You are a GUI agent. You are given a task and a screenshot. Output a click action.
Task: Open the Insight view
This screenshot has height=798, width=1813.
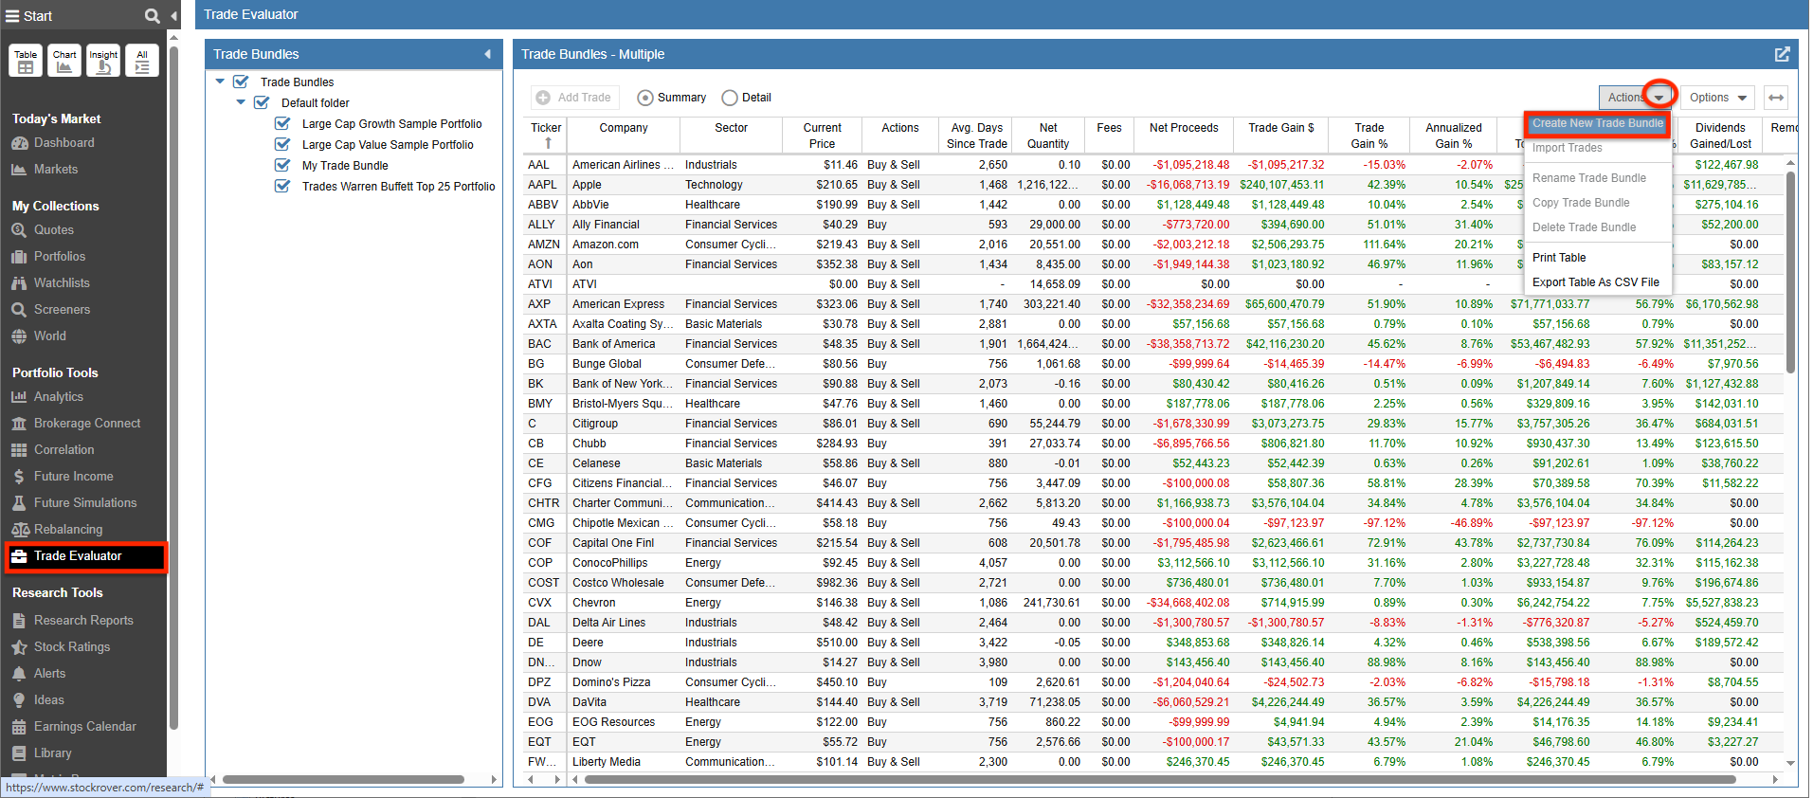click(103, 61)
